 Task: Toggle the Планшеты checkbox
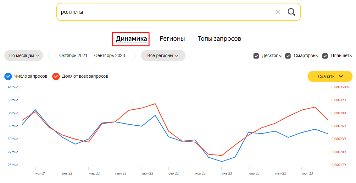[325, 56]
